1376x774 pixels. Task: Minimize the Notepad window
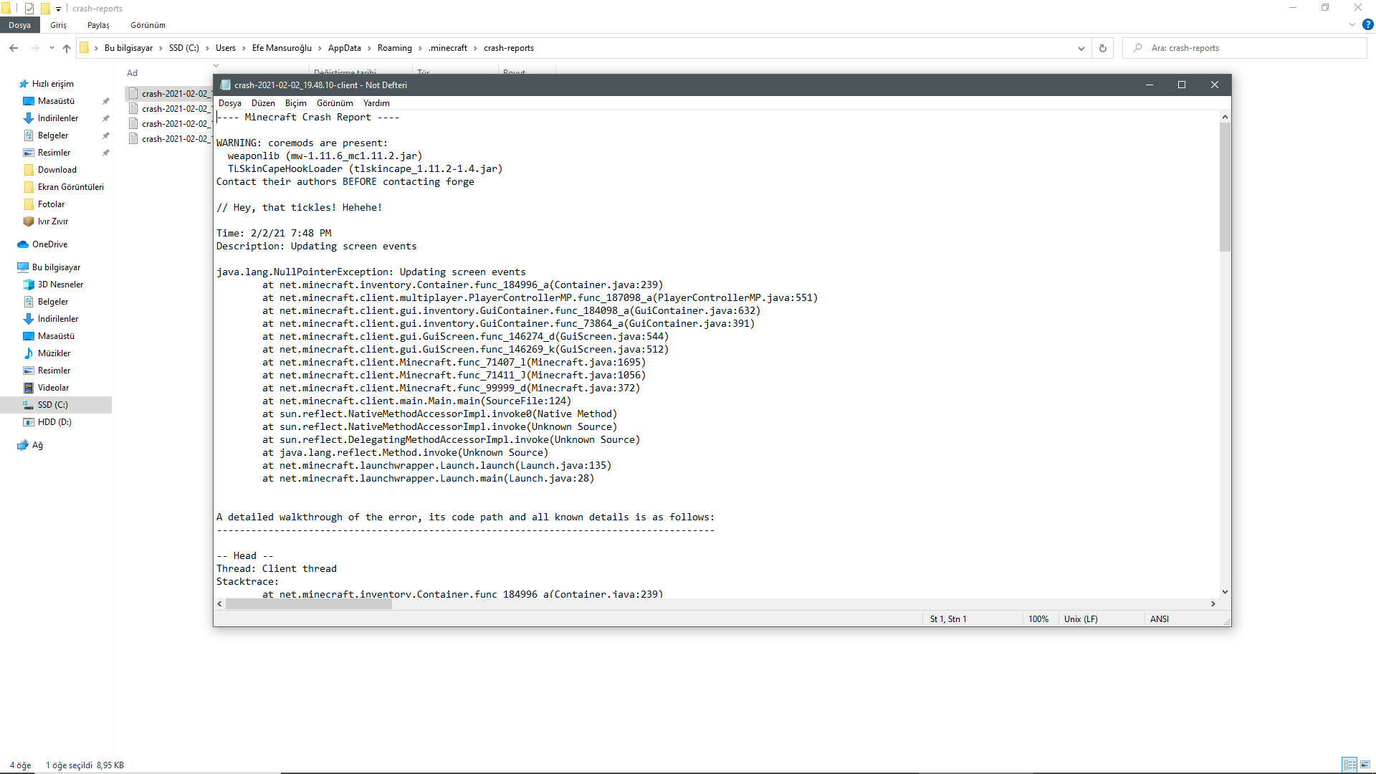(x=1150, y=85)
